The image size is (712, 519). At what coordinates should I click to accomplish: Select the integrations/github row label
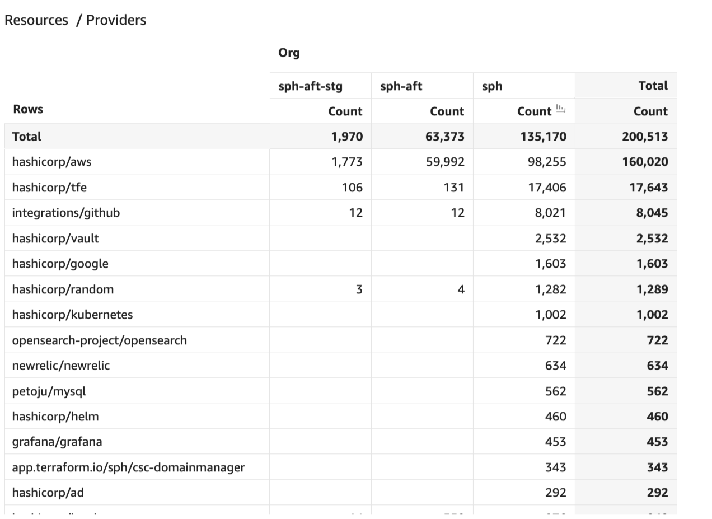66,213
